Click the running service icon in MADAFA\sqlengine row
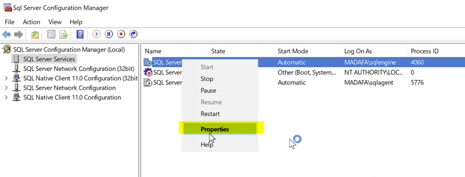The image size is (465, 177). click(148, 62)
